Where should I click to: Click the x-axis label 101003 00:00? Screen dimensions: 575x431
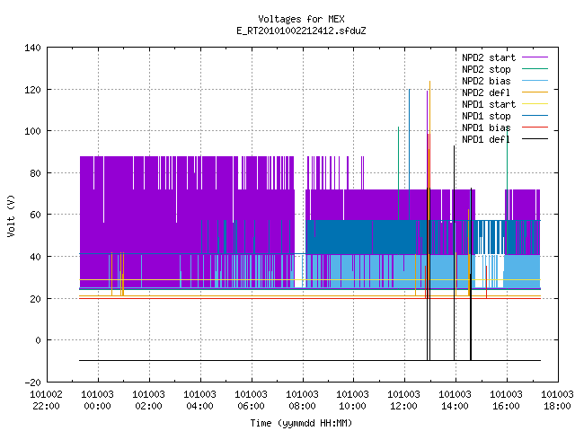(98, 400)
